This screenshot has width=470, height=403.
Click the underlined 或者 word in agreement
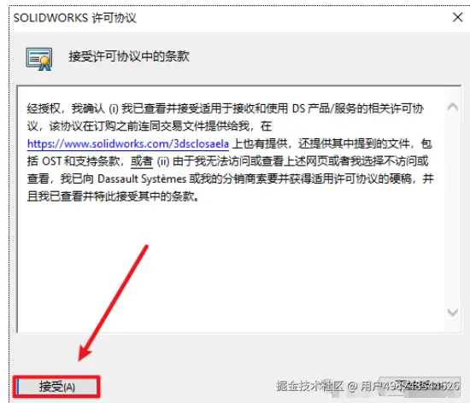click(x=142, y=161)
